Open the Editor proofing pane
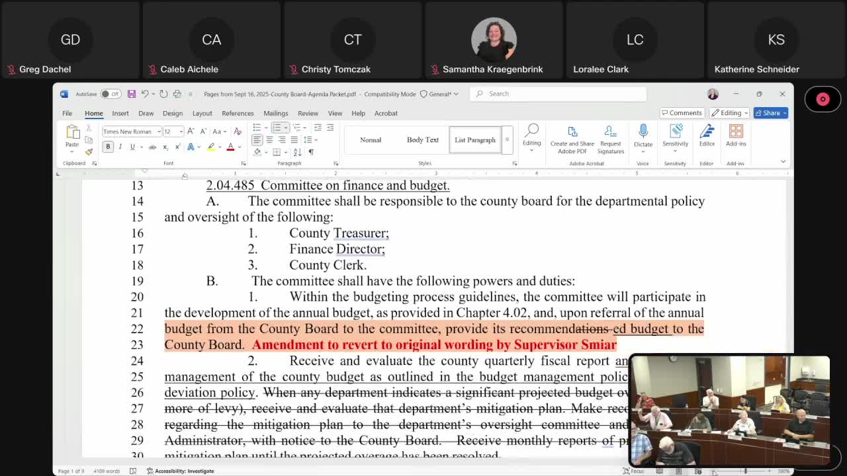 707,136
